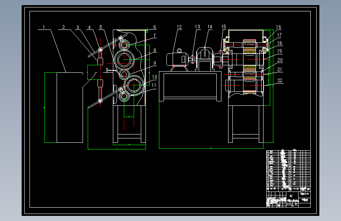Select part callout number 7
341x221 pixels.
point(155,35)
